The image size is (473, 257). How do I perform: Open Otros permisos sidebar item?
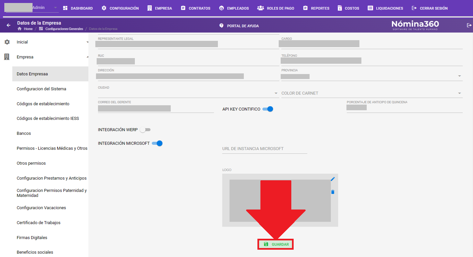tap(50, 163)
